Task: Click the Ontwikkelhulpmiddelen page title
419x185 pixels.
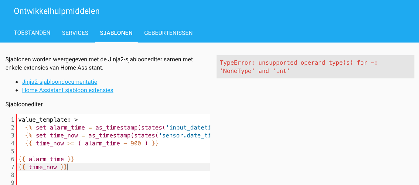Action: click(x=57, y=11)
